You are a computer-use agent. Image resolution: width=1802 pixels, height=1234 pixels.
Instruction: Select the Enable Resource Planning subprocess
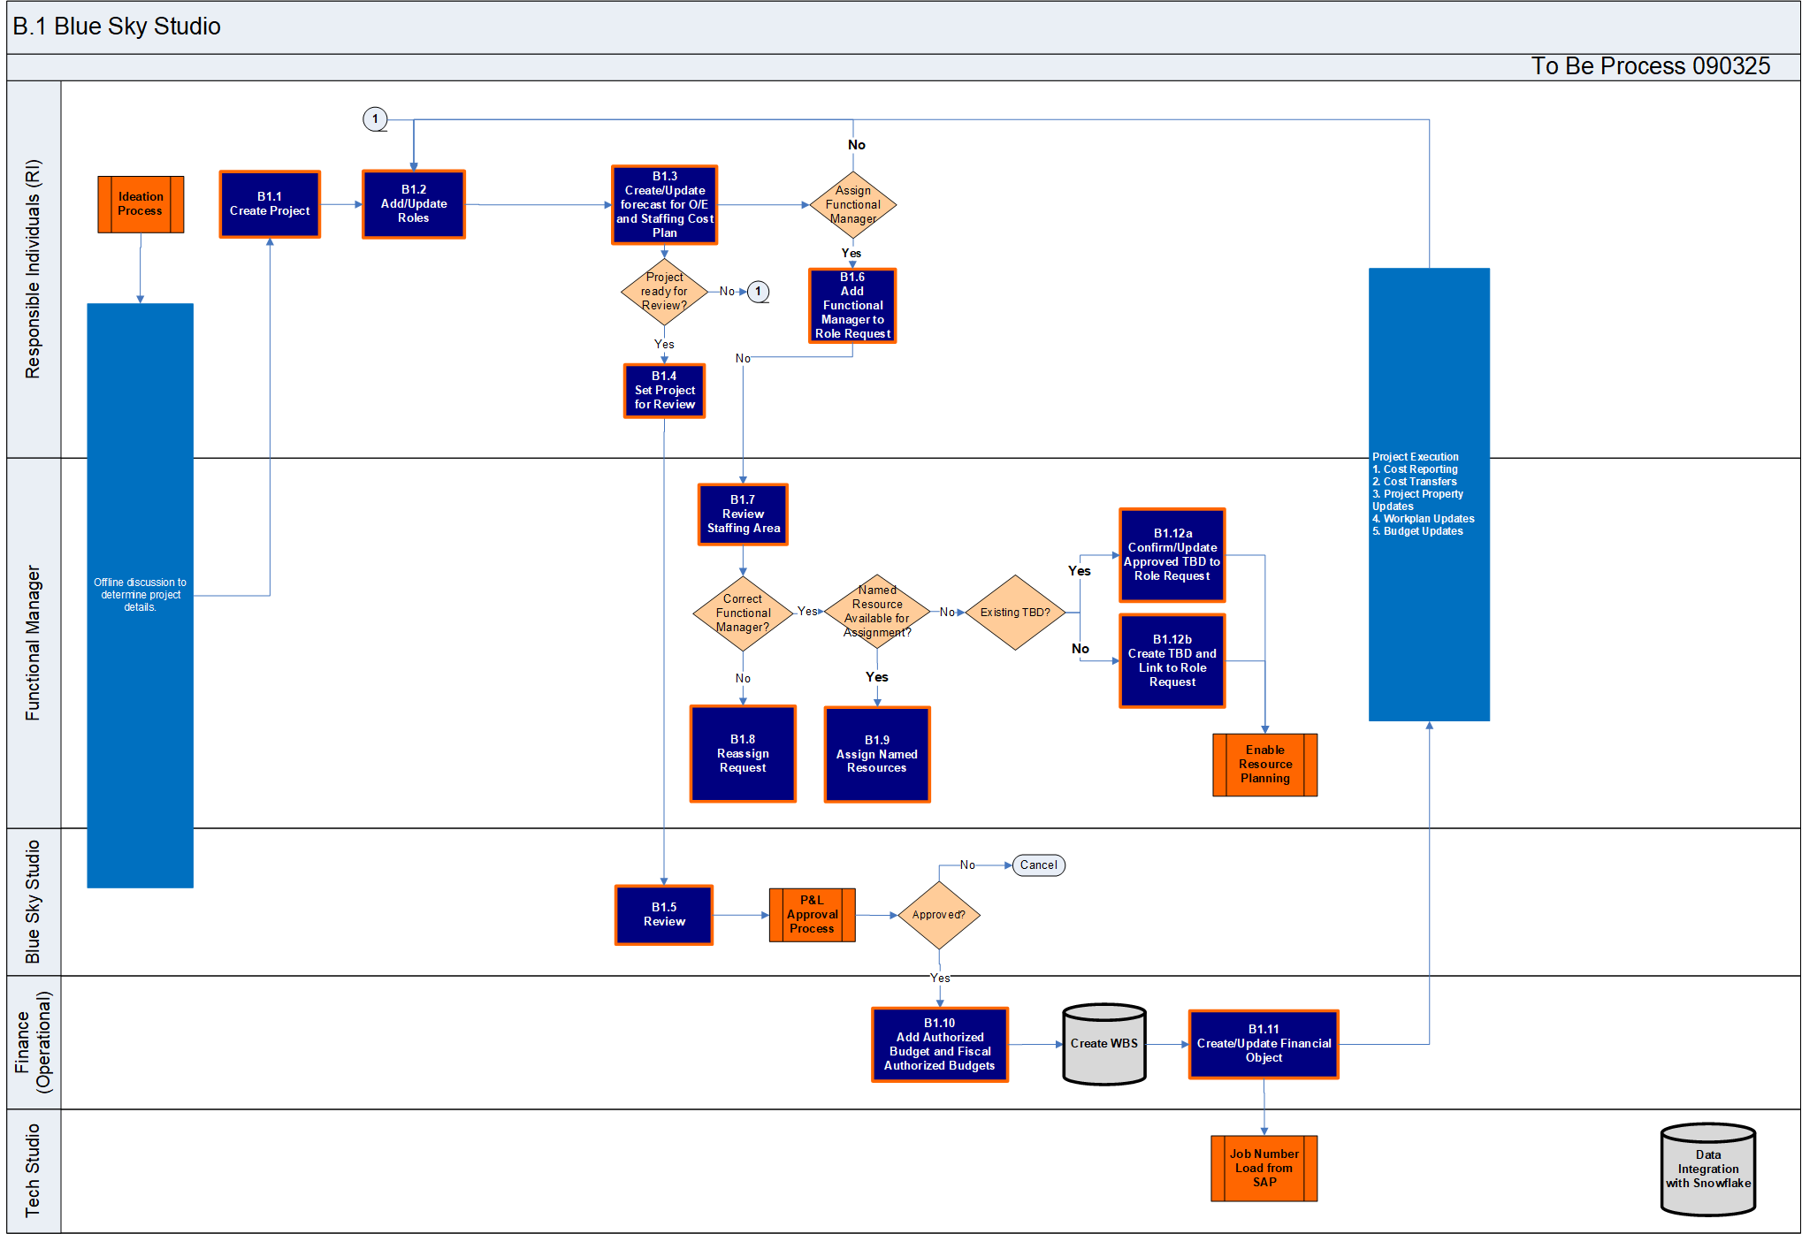tap(1264, 765)
